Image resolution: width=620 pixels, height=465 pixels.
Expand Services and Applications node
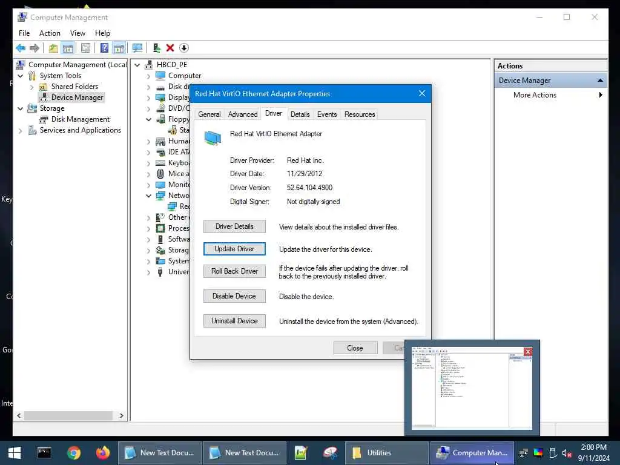tap(21, 131)
